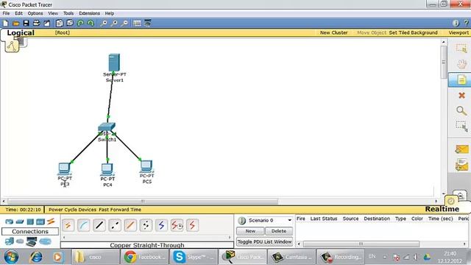The width and height of the screenshot is (471, 265).
Task: Click the info icon in the top toolbar
Action: (456, 23)
